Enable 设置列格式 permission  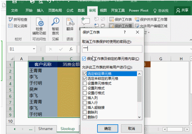(x=85, y=88)
